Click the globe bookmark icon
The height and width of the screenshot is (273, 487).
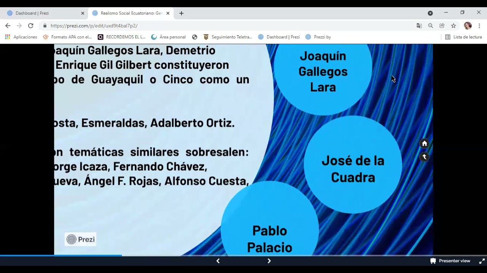point(195,37)
